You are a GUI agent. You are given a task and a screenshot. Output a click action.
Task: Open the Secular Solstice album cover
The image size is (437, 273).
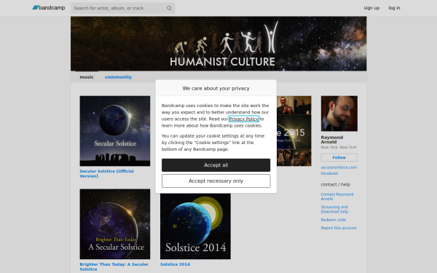115,131
